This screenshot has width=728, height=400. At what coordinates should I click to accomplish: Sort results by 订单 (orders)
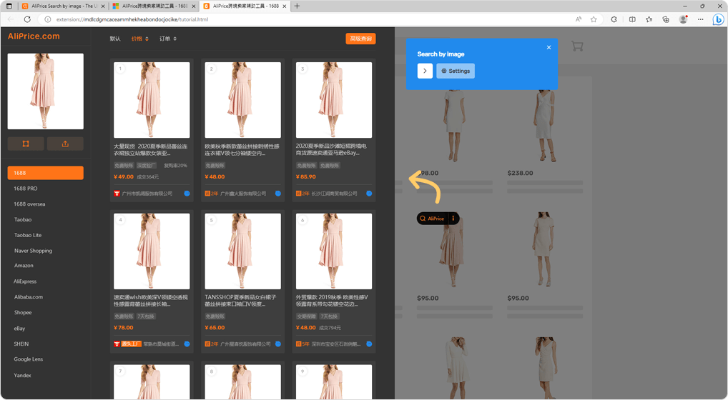pyautogui.click(x=167, y=39)
